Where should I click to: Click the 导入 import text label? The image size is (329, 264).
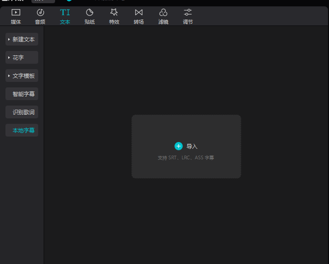tap(192, 147)
